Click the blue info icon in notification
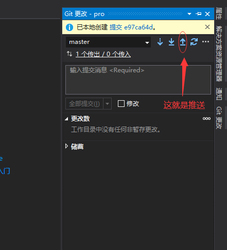227x250 pixels. tap(69, 27)
